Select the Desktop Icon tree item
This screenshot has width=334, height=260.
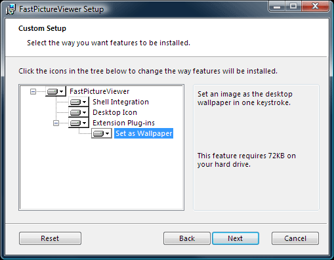coord(115,112)
